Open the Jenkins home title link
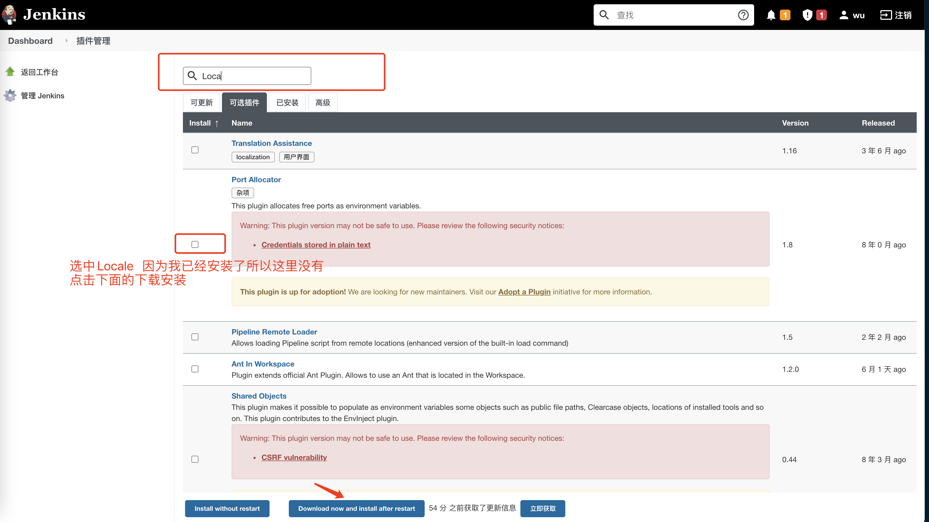This screenshot has height=522, width=929. point(54,14)
